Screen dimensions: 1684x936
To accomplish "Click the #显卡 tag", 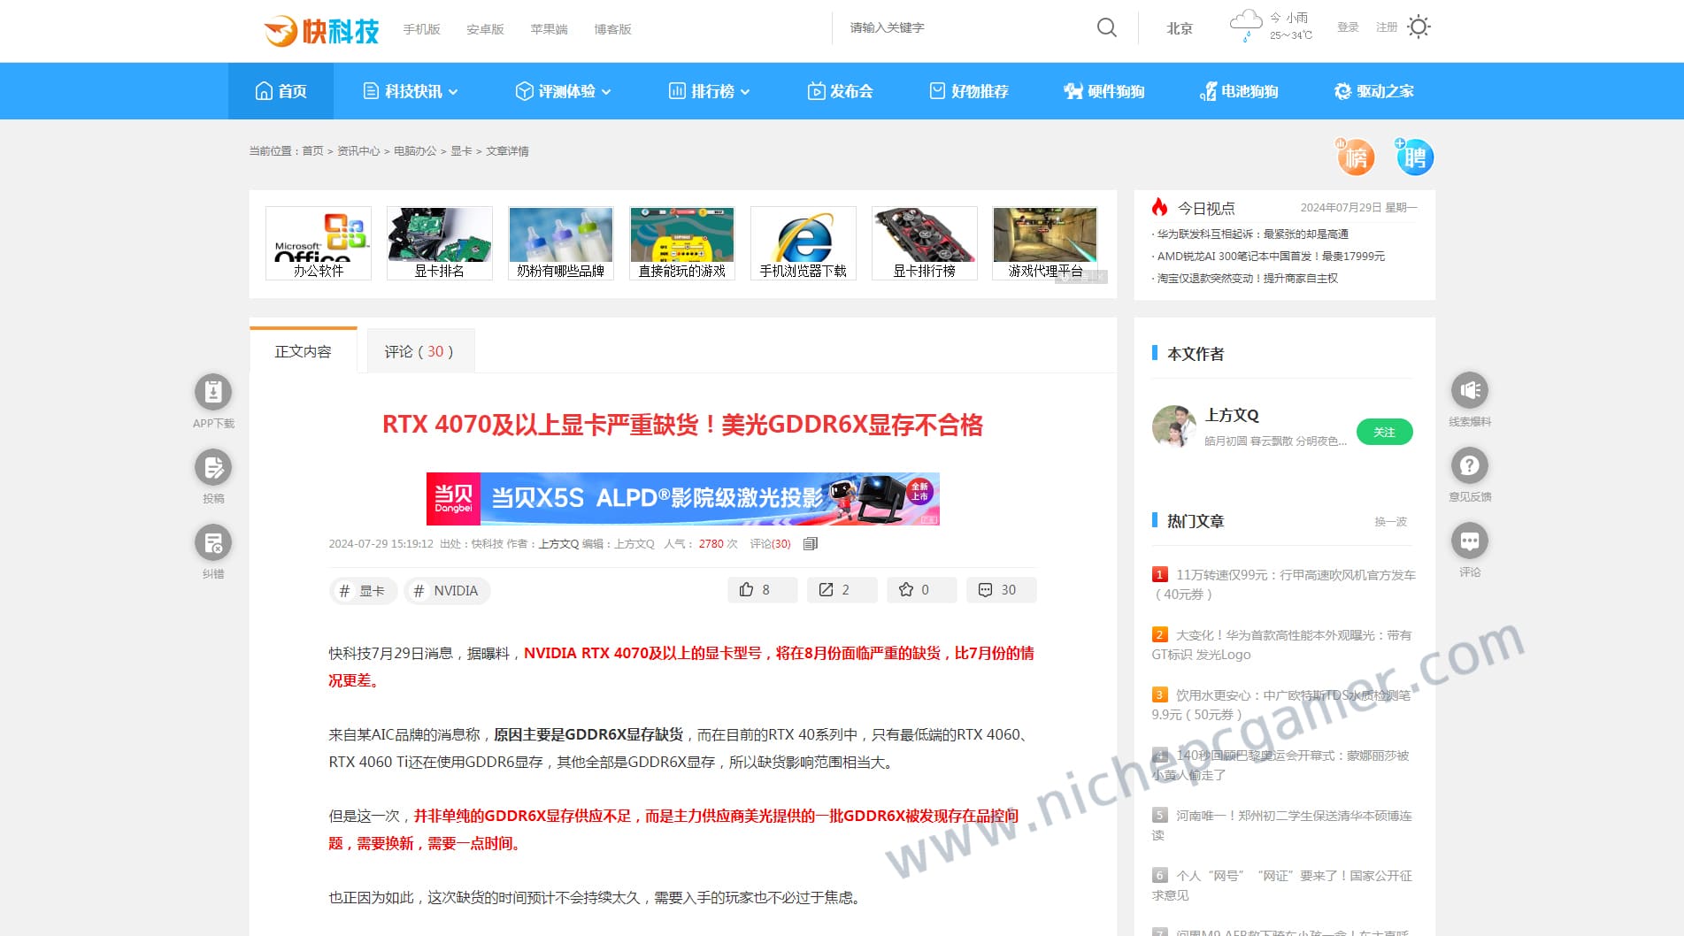I will (363, 591).
